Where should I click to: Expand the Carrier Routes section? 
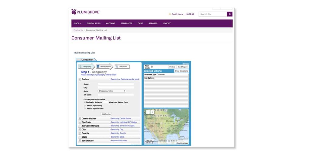coord(80,119)
